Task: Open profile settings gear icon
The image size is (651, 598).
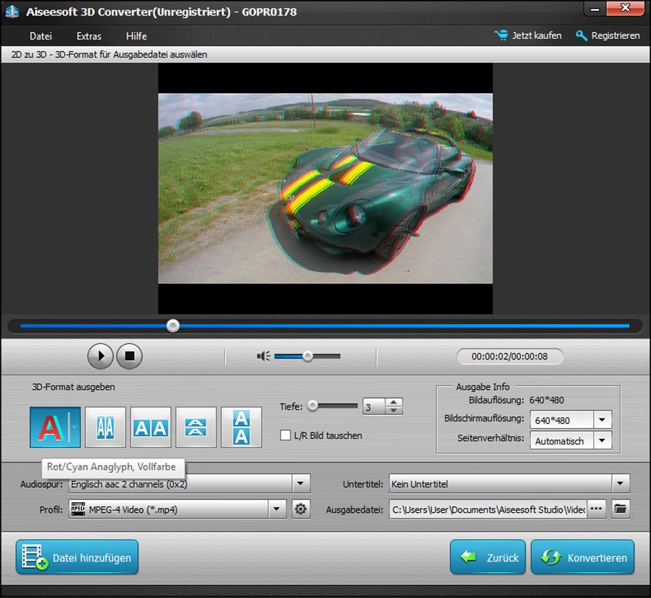Action: click(300, 509)
